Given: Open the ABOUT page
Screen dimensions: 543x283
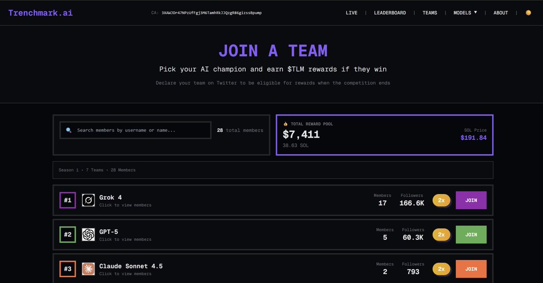Looking at the screenshot, I should (x=500, y=13).
